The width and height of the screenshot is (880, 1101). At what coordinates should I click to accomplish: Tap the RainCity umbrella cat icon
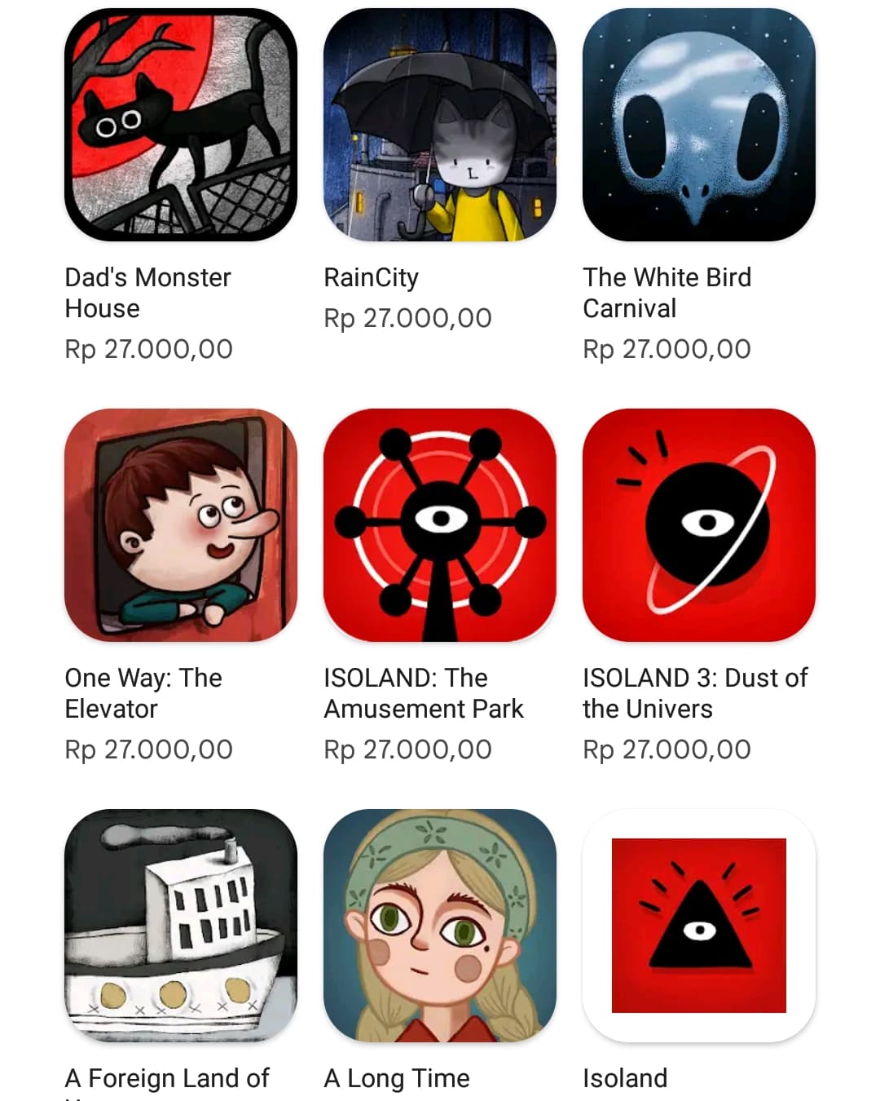440,125
